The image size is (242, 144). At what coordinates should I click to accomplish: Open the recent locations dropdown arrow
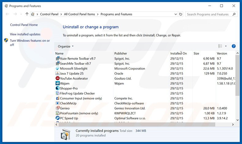click(21, 14)
